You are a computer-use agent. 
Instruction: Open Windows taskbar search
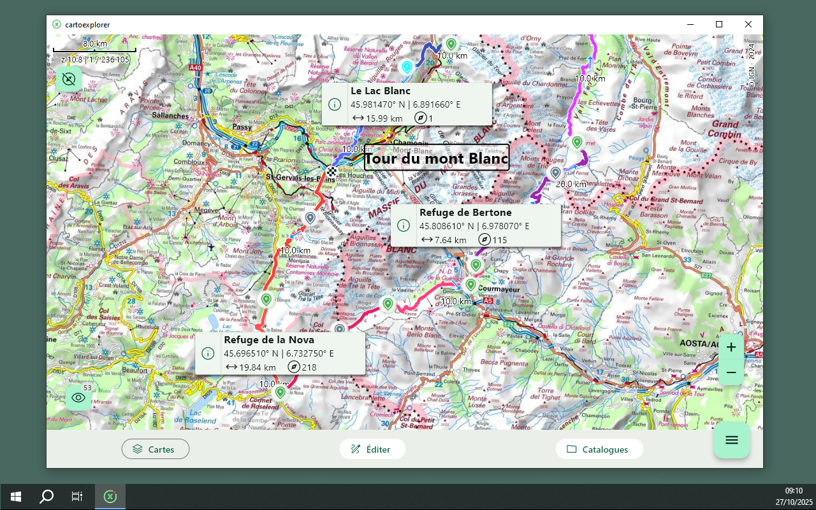(47, 497)
